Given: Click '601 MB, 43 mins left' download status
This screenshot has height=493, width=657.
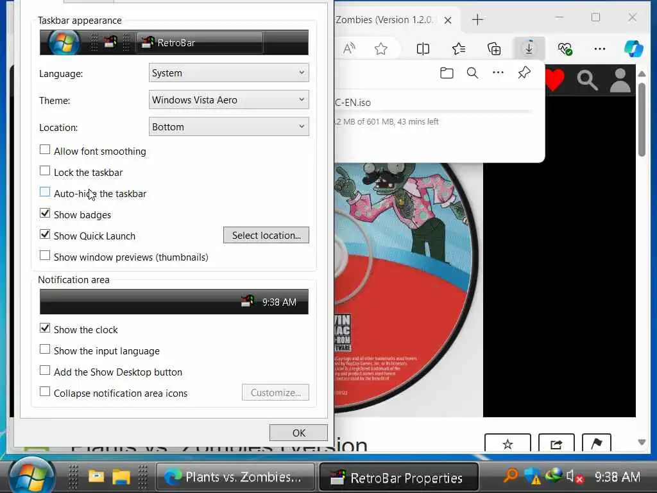Looking at the screenshot, I should point(403,121).
